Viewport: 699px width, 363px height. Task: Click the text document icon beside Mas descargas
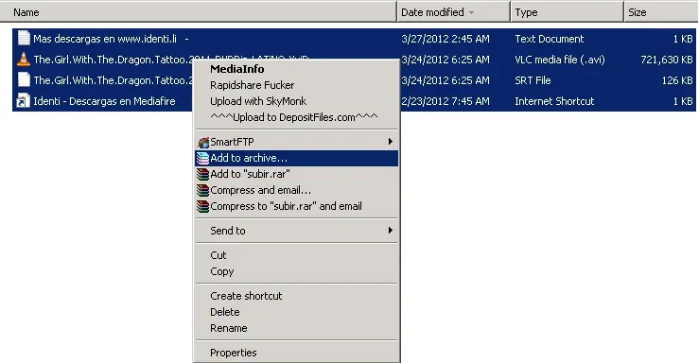[x=24, y=39]
